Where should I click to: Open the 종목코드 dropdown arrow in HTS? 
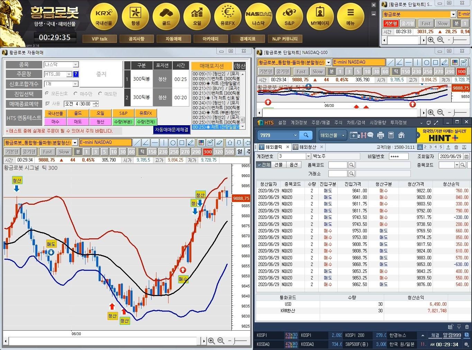457,165
